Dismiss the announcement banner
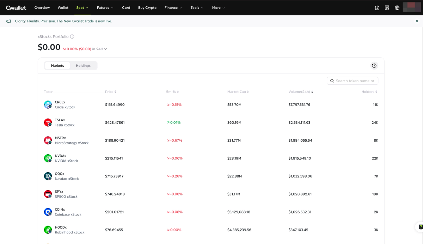Viewport: 423px width, 244px height. (417, 21)
